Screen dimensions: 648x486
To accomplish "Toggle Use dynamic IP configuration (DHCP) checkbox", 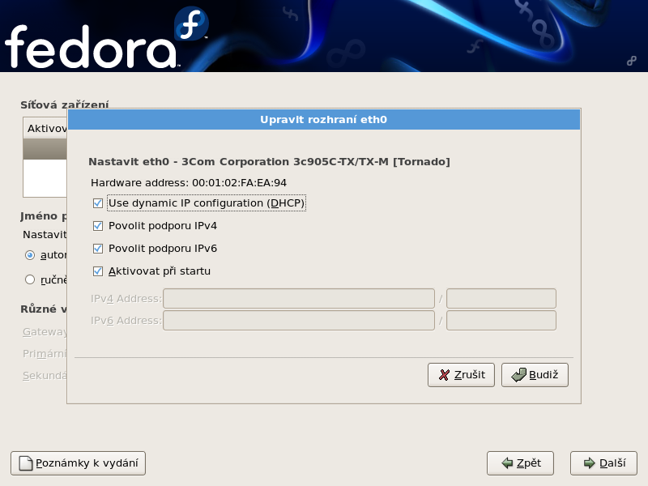I will pos(98,203).
